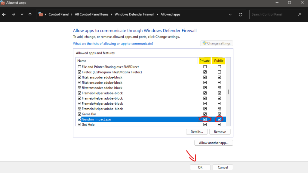Go back using the back arrow
This screenshot has width=308, height=173.
pos(4,14)
